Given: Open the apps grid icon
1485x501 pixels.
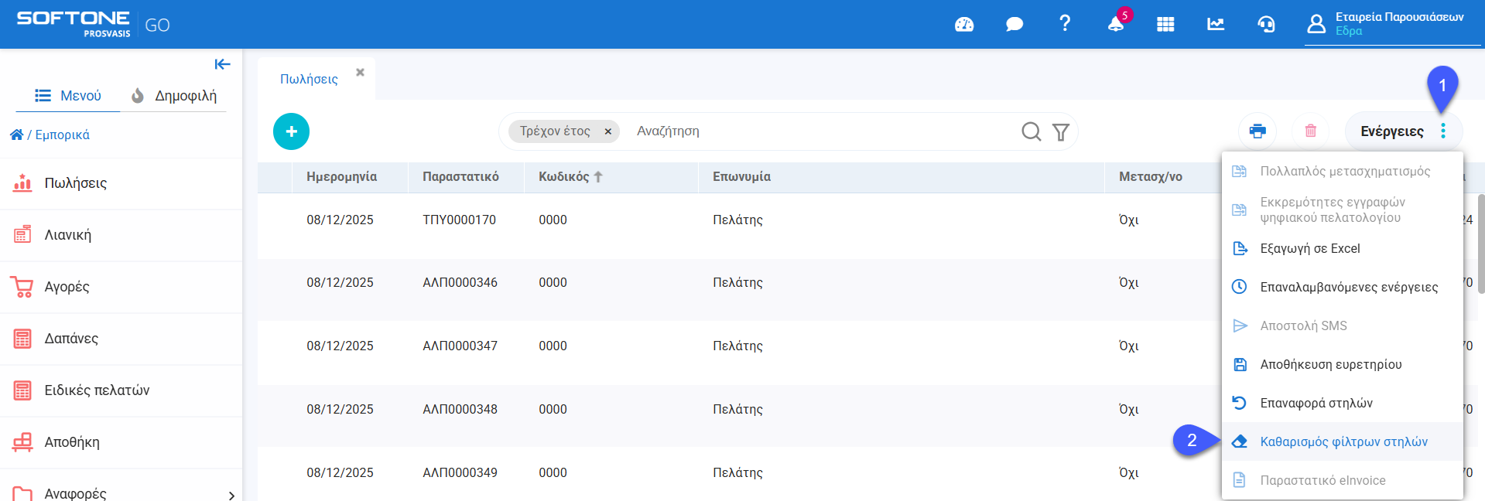Looking at the screenshot, I should (x=1165, y=25).
